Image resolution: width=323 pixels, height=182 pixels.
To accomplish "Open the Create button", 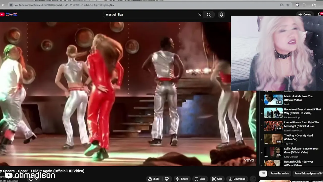I will [x=305, y=15].
